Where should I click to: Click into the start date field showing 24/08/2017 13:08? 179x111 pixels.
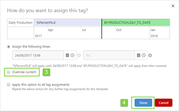pyautogui.click(x=38, y=55)
